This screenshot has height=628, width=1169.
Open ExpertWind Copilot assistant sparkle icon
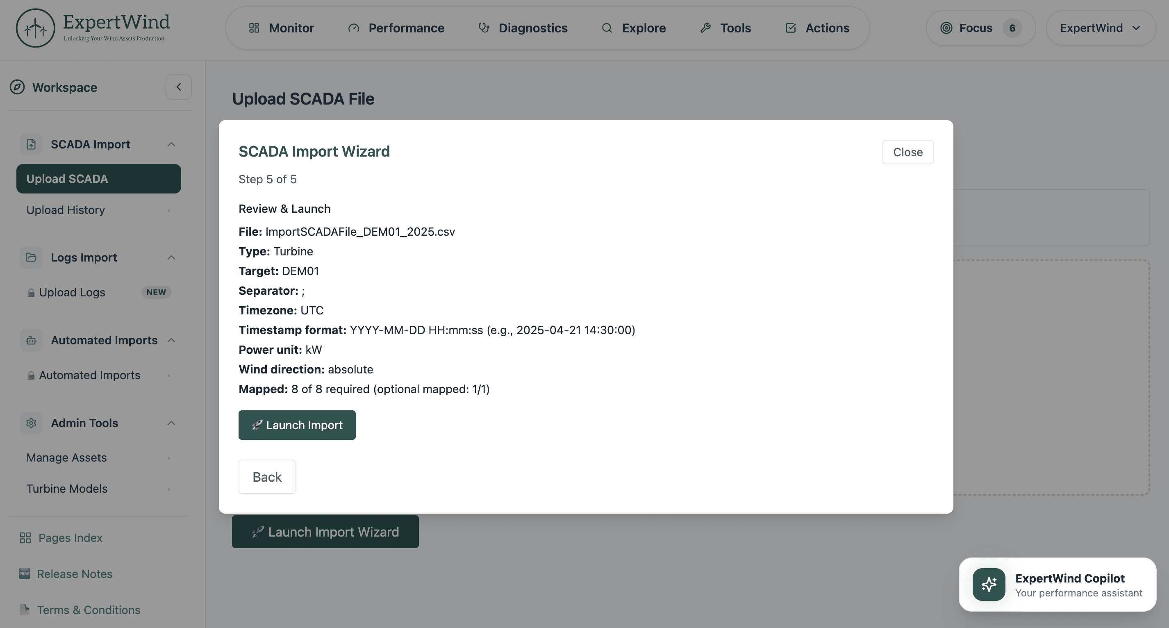click(989, 585)
